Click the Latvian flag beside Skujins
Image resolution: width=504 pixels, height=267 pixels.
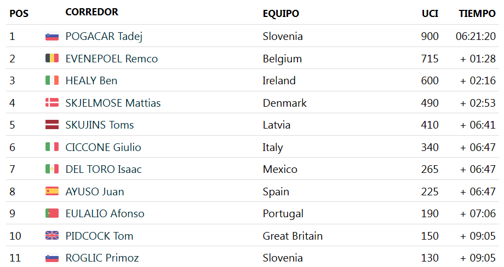[x=51, y=125]
